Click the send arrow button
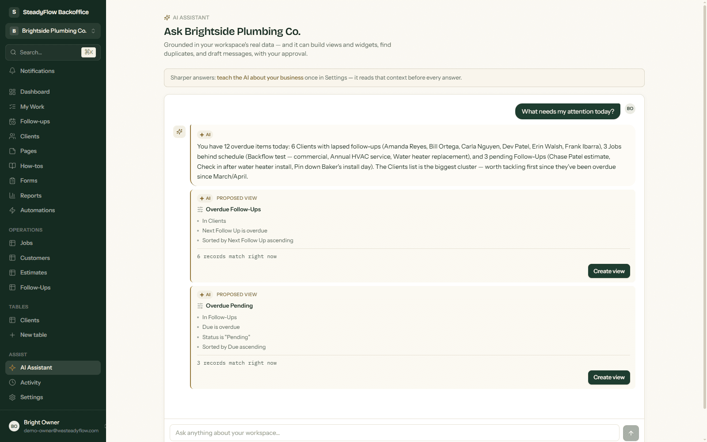The image size is (707, 442). click(x=631, y=433)
